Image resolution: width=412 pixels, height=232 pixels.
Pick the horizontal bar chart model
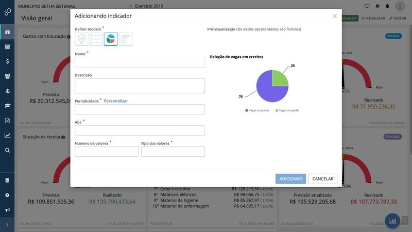(x=126, y=39)
